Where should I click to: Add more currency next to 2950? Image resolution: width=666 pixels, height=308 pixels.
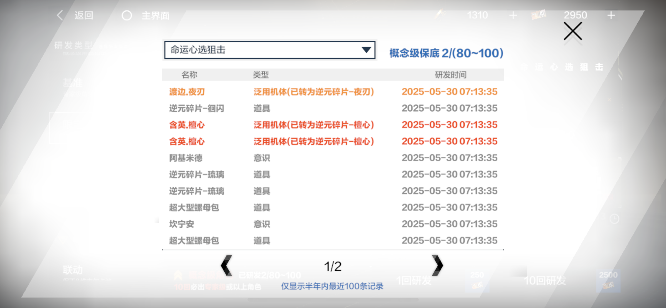[x=611, y=15]
